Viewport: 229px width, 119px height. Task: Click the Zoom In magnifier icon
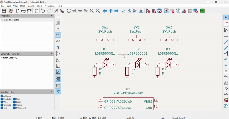pyautogui.click(x=74, y=11)
